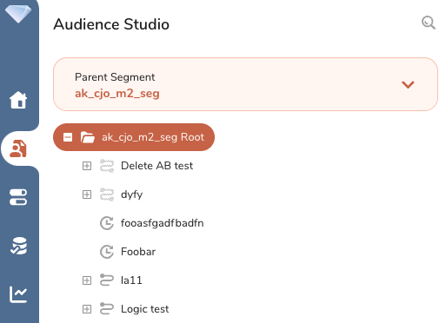Click the journey icon beside Logic test
The width and height of the screenshot is (446, 323).
pyautogui.click(x=107, y=309)
